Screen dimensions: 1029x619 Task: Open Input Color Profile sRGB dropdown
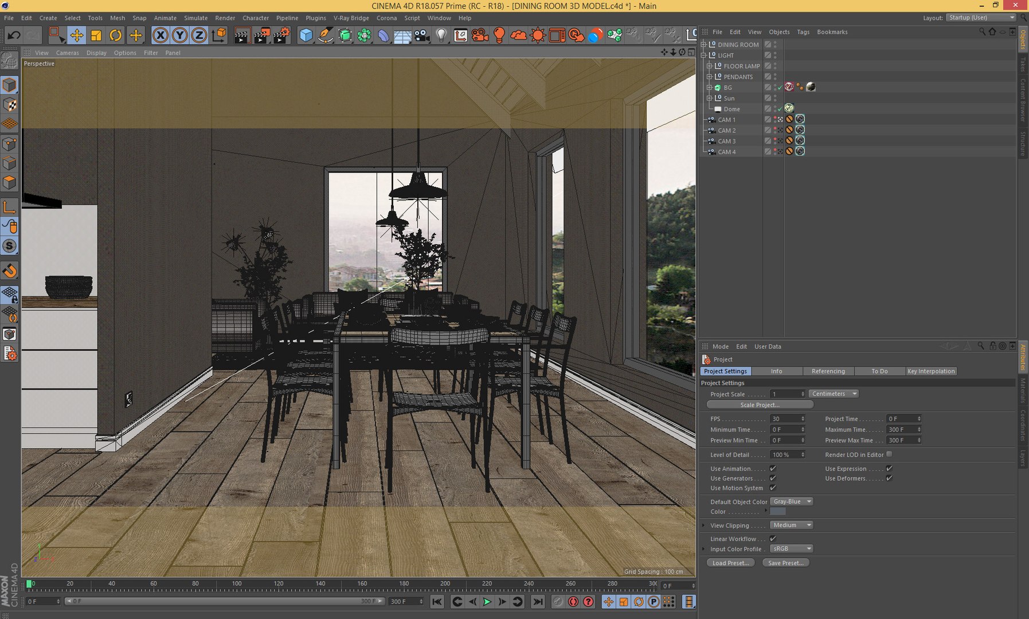(792, 549)
